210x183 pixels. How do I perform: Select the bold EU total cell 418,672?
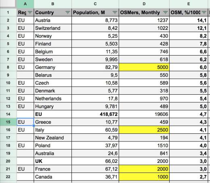[95, 114]
